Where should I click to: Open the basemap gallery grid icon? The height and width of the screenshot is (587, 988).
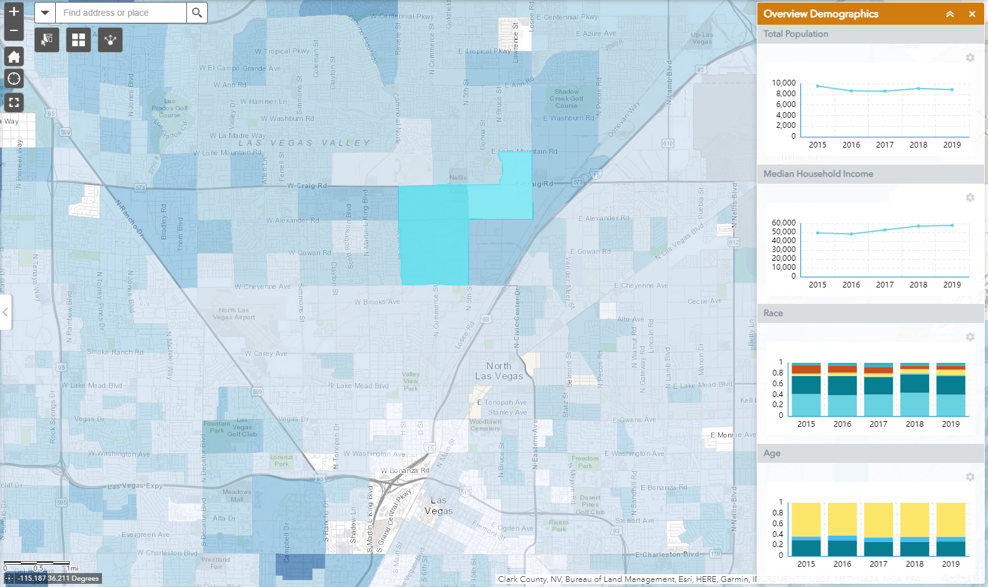tap(79, 40)
